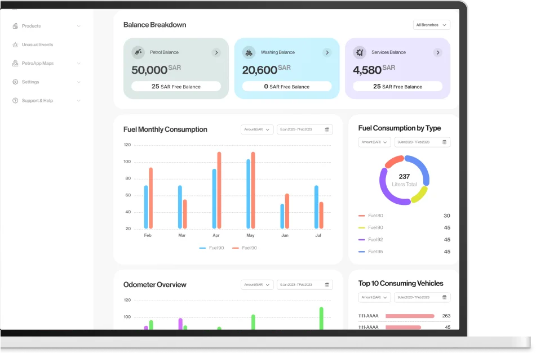
Task: Click the Services Balance gear icon
Action: [x=360, y=52]
